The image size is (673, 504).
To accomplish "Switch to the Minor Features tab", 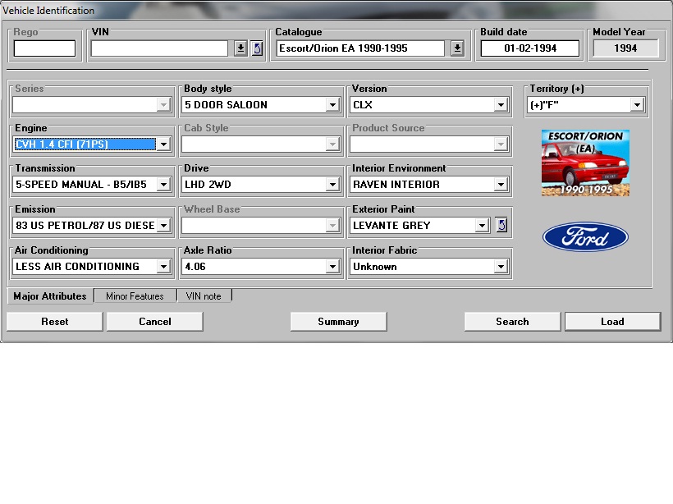I will point(135,296).
